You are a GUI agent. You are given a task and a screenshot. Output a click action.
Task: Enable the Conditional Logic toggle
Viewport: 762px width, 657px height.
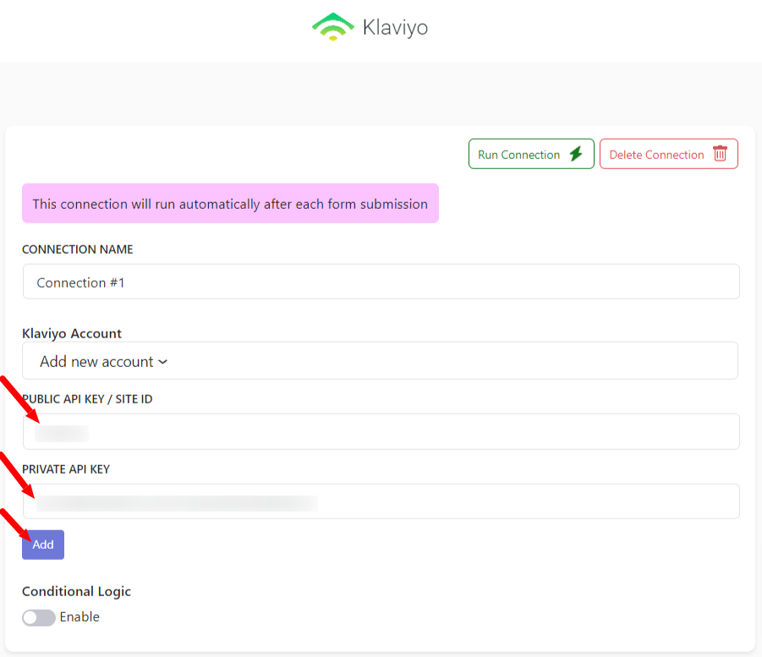(39, 617)
